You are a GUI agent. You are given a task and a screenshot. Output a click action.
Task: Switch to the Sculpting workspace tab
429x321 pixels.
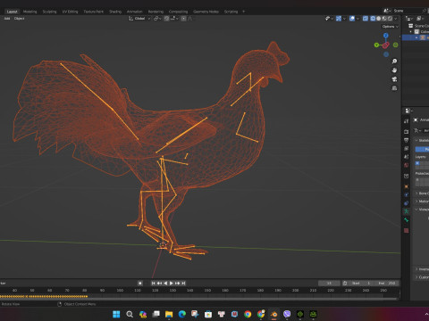tap(49, 12)
